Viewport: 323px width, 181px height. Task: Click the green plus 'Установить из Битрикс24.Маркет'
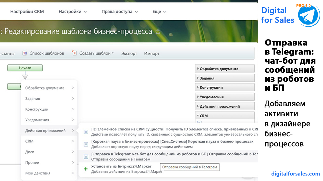86,169
